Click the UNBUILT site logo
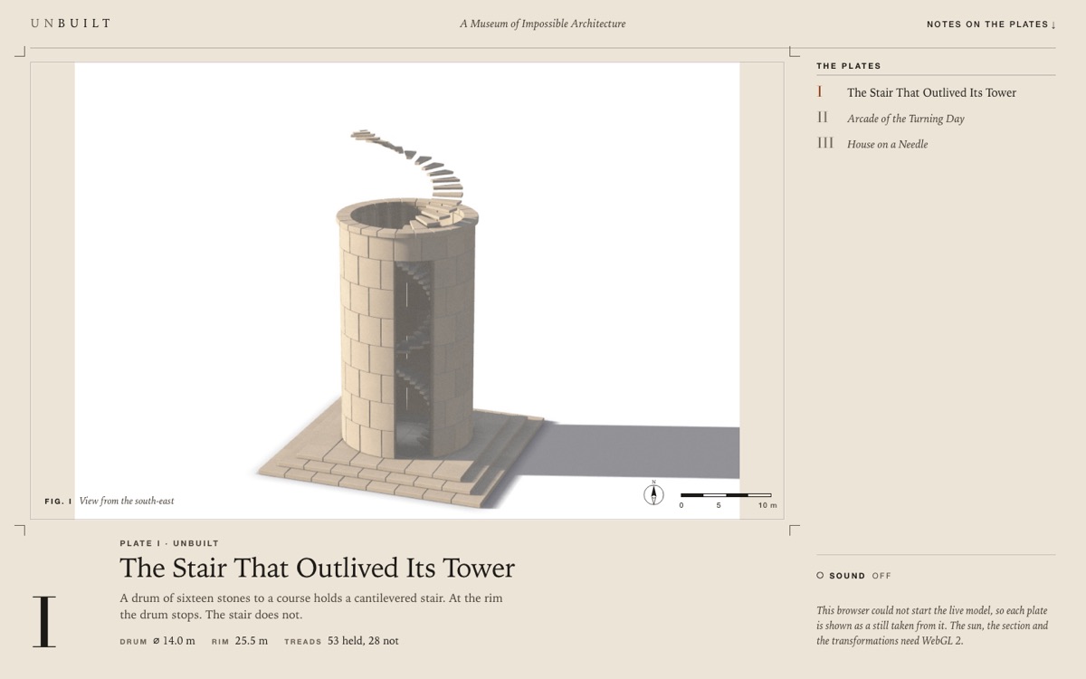The width and height of the screenshot is (1086, 679). click(x=71, y=24)
